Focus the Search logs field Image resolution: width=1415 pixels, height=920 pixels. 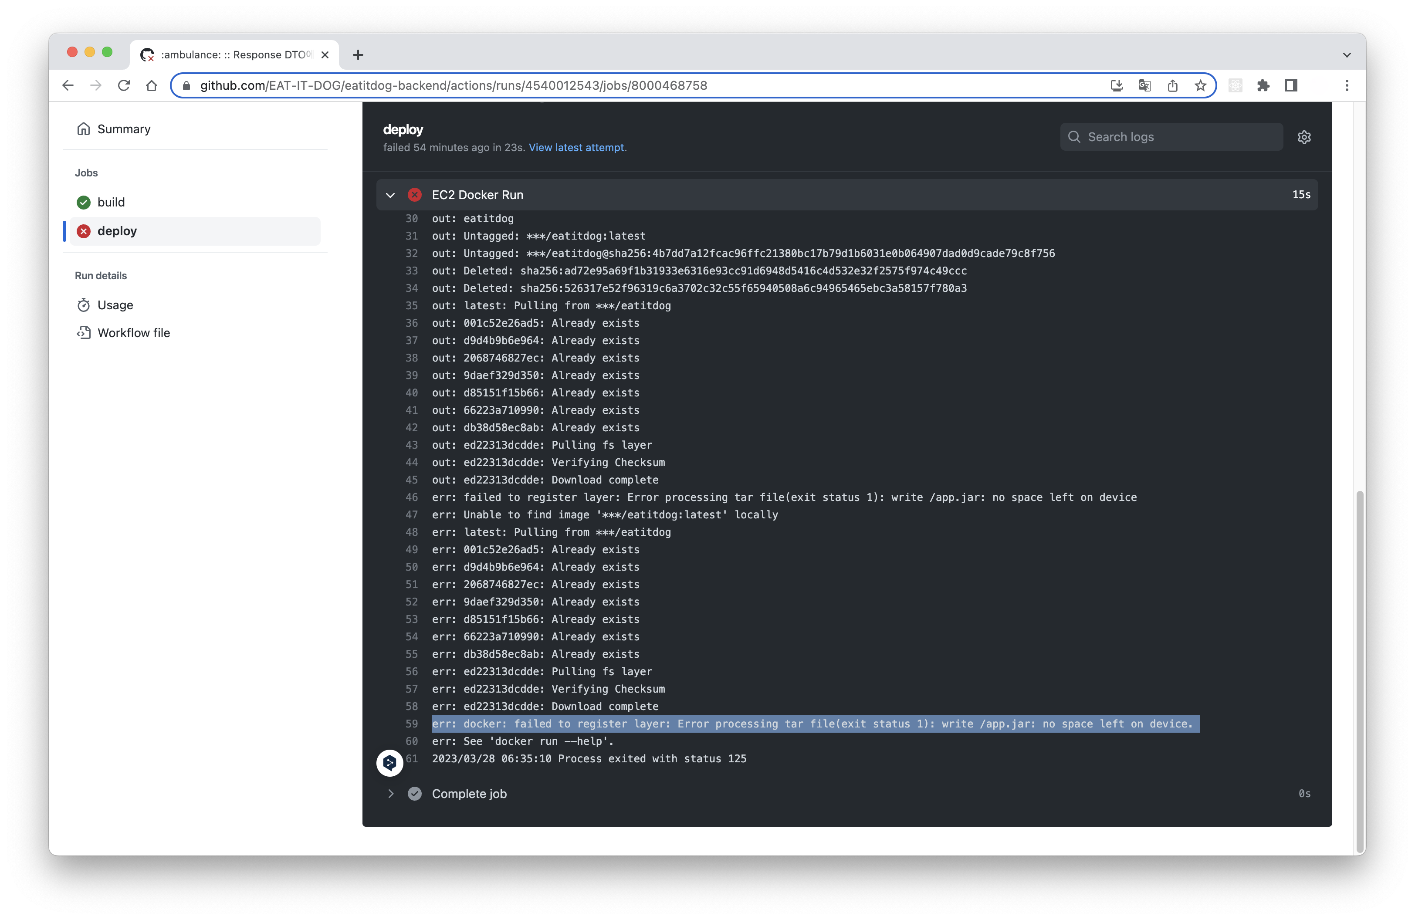click(x=1177, y=137)
